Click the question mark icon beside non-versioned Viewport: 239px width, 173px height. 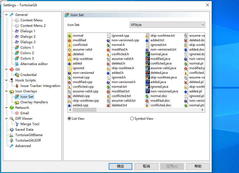[x=70, y=73]
